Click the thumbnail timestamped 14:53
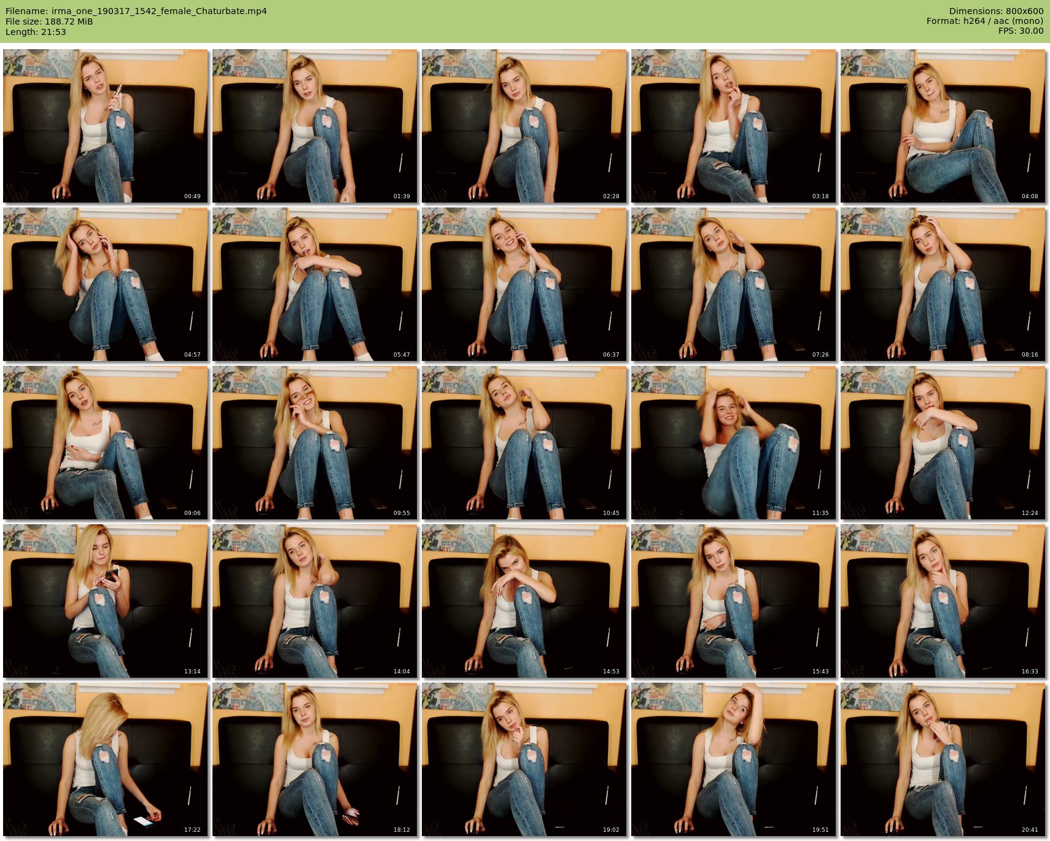Viewport: 1050px width, 841px height. coord(524,601)
